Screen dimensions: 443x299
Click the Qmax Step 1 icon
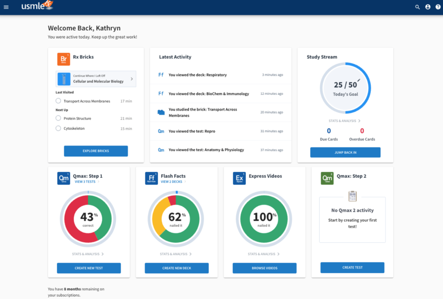pyautogui.click(x=64, y=178)
